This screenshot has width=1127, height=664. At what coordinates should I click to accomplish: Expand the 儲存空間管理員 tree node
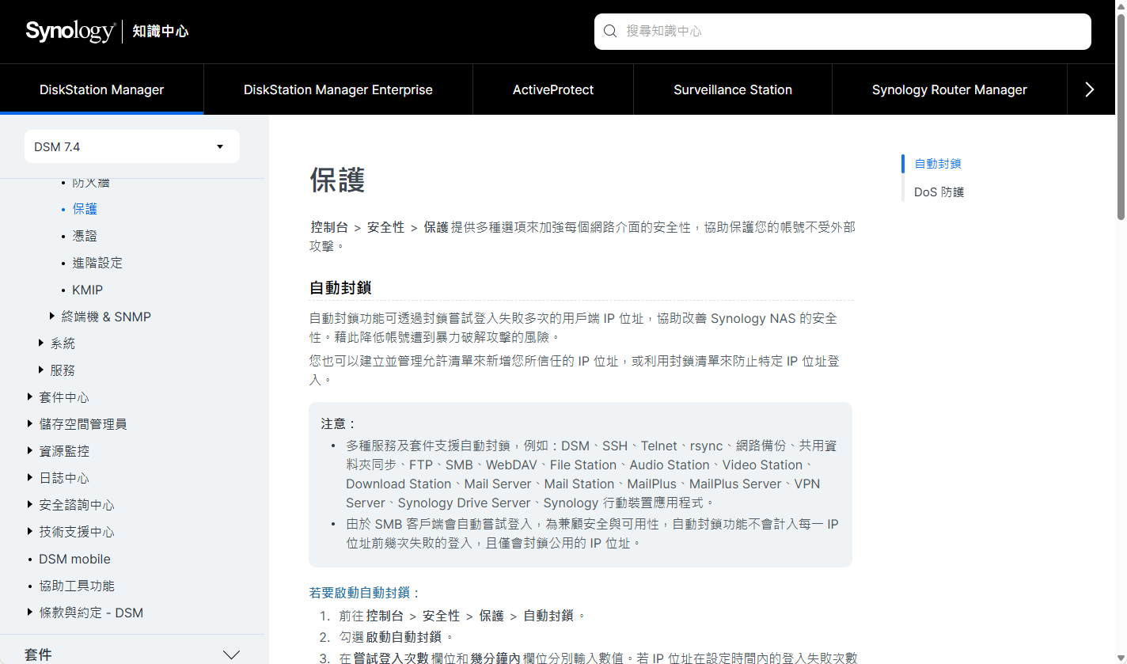point(30,423)
